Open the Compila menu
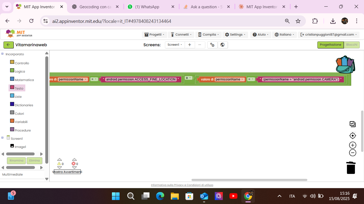364x204 pixels. click(x=208, y=35)
